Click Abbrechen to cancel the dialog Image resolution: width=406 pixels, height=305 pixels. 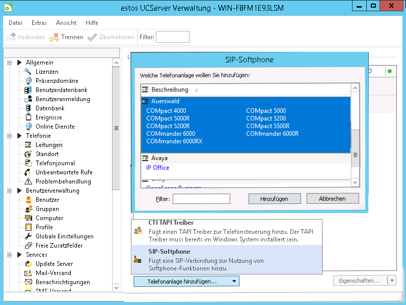[332, 199]
